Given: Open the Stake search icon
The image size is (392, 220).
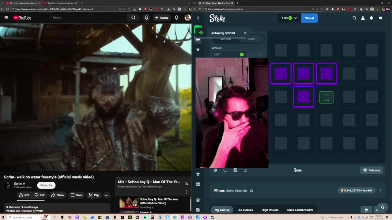Looking at the screenshot, I should click(354, 18).
